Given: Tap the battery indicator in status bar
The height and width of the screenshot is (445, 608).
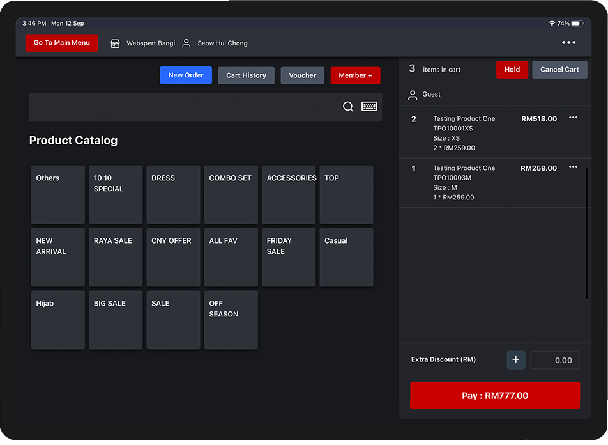Looking at the screenshot, I should (x=577, y=24).
